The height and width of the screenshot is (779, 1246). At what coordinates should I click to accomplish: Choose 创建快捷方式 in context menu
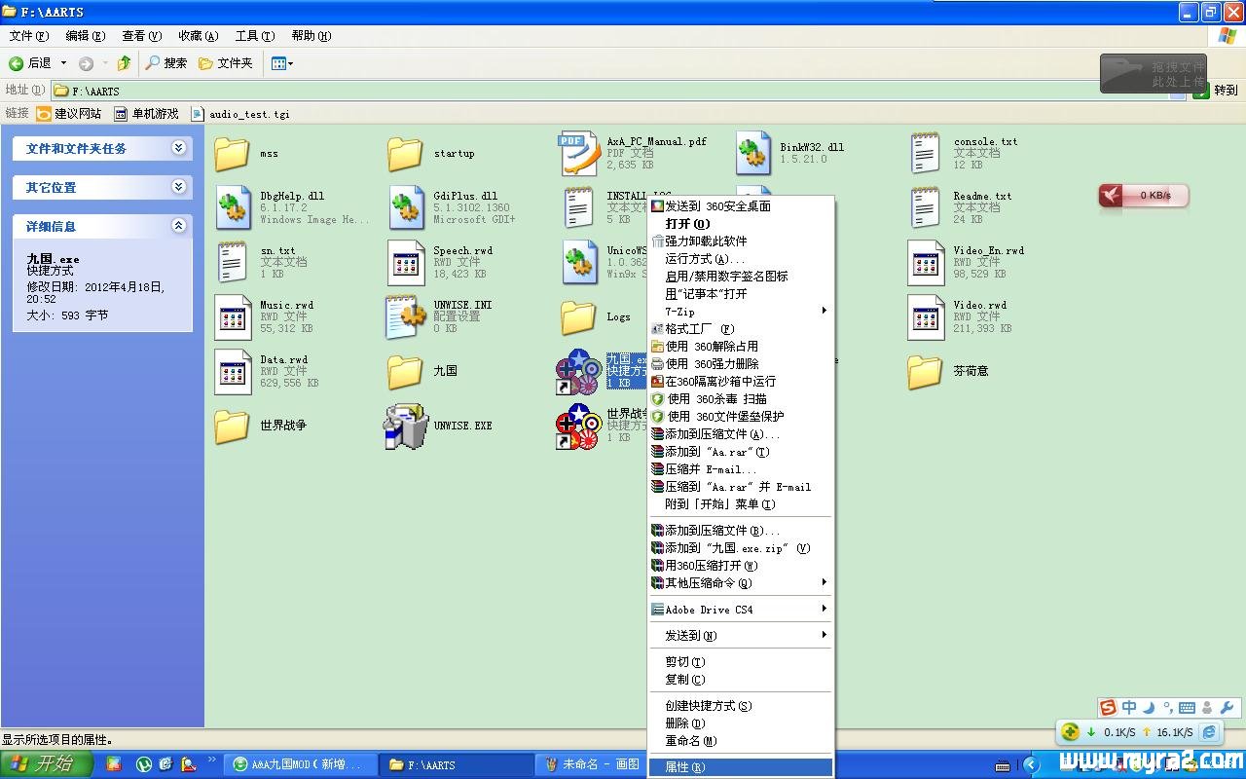click(x=741, y=705)
